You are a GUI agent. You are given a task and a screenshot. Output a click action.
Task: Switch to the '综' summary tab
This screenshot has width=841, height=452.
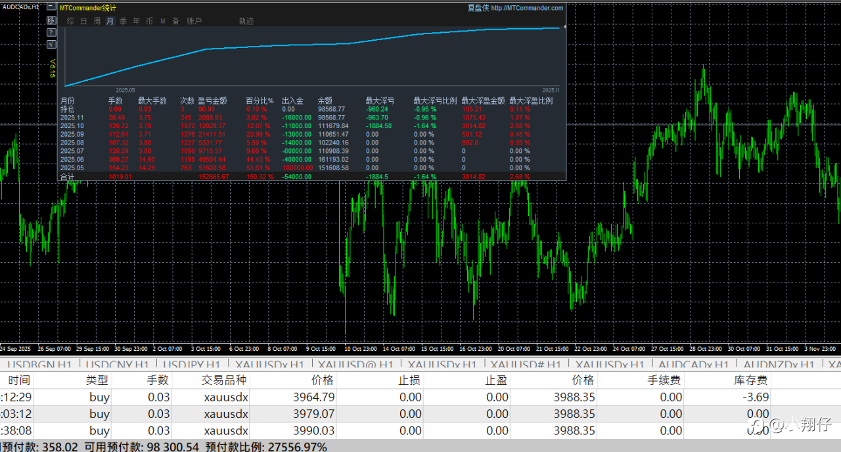[x=70, y=21]
